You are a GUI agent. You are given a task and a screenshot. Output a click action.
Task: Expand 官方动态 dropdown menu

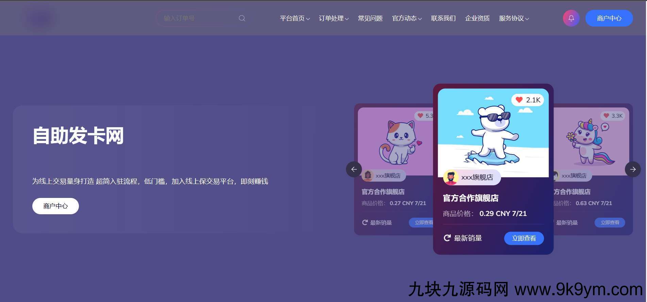coord(407,18)
